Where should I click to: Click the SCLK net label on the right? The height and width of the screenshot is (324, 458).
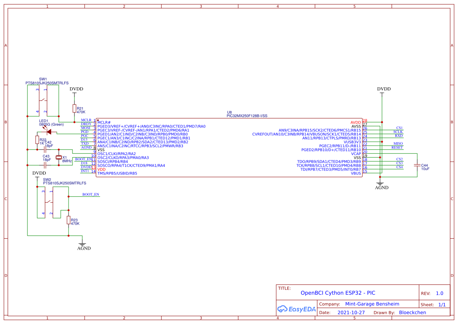point(398,131)
